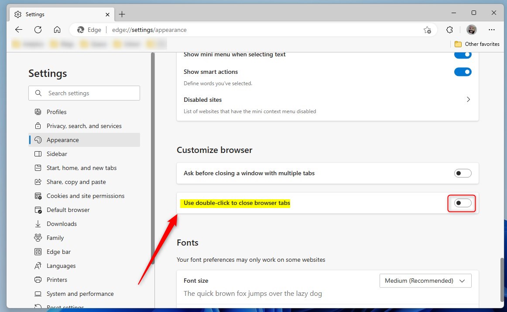Screen dimensions: 507x312
Task: Turn off Show smart actions
Action: point(462,72)
